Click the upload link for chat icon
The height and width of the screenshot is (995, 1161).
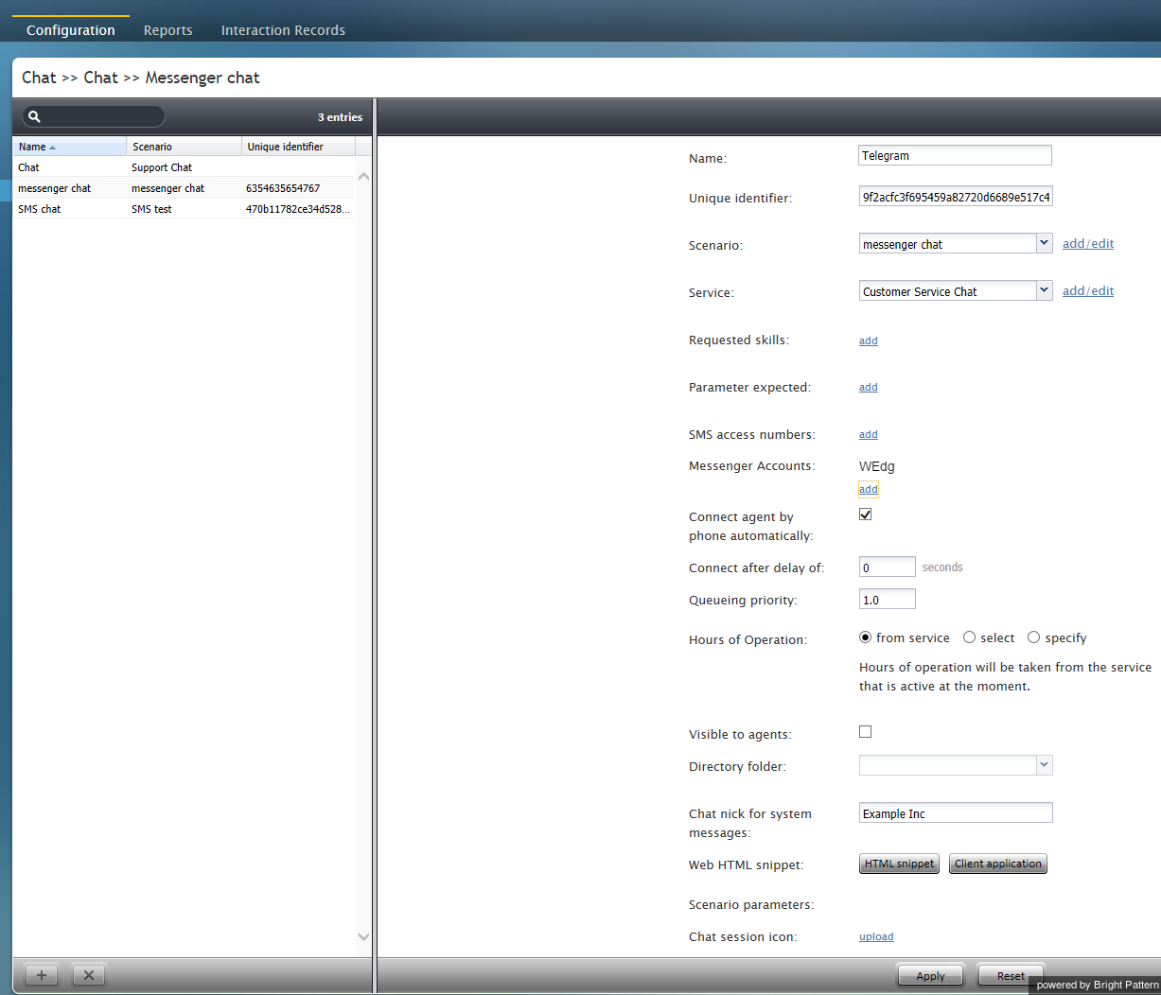tap(876, 936)
